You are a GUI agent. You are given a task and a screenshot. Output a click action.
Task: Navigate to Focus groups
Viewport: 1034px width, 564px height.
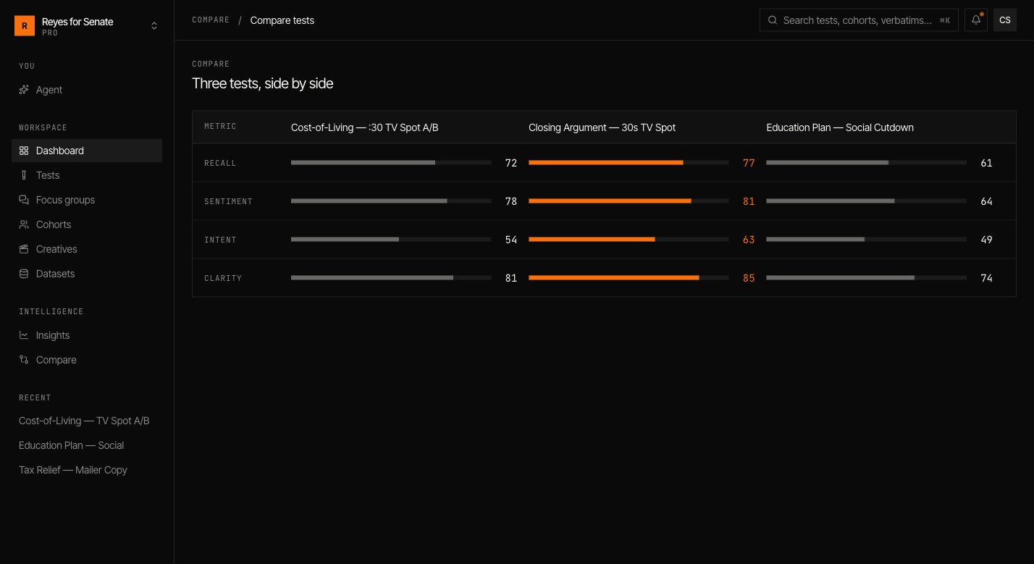coord(87,200)
